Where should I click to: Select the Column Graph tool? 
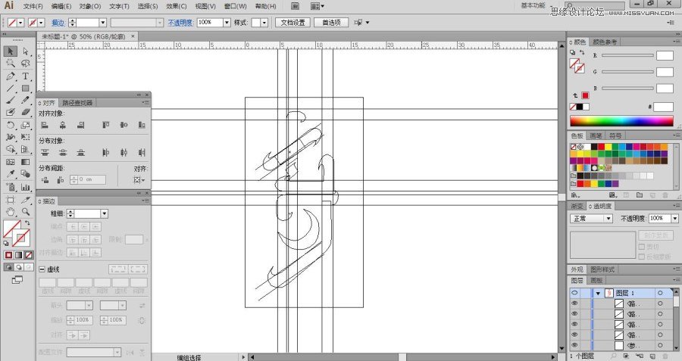[25, 187]
